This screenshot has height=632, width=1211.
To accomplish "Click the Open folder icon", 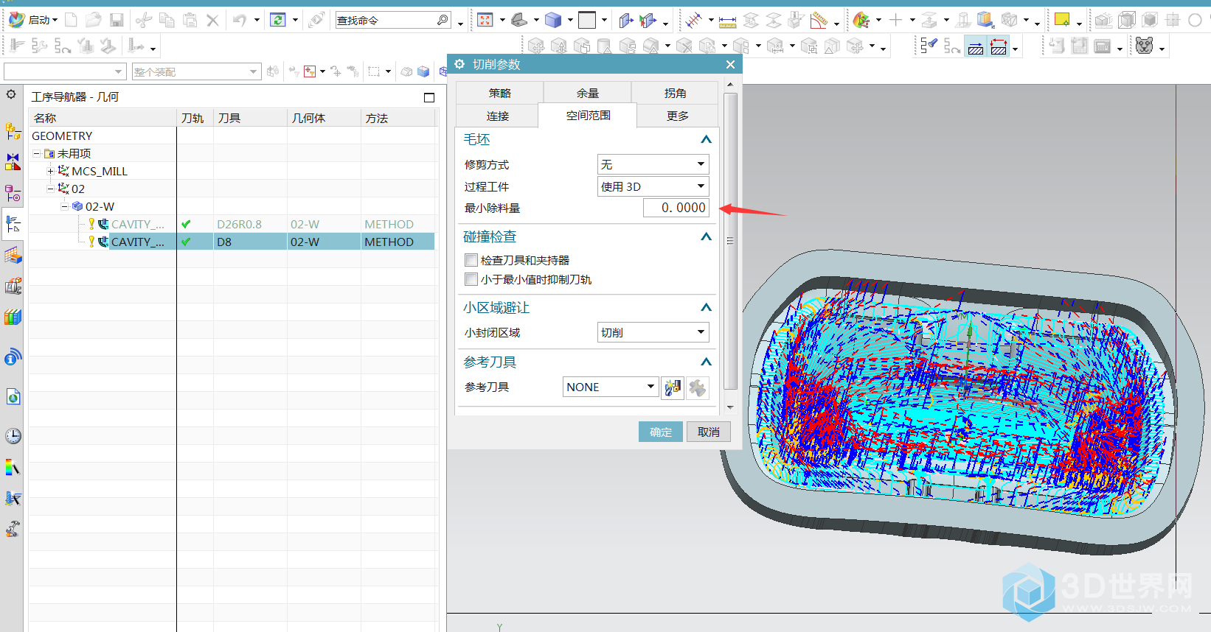I will click(x=94, y=20).
